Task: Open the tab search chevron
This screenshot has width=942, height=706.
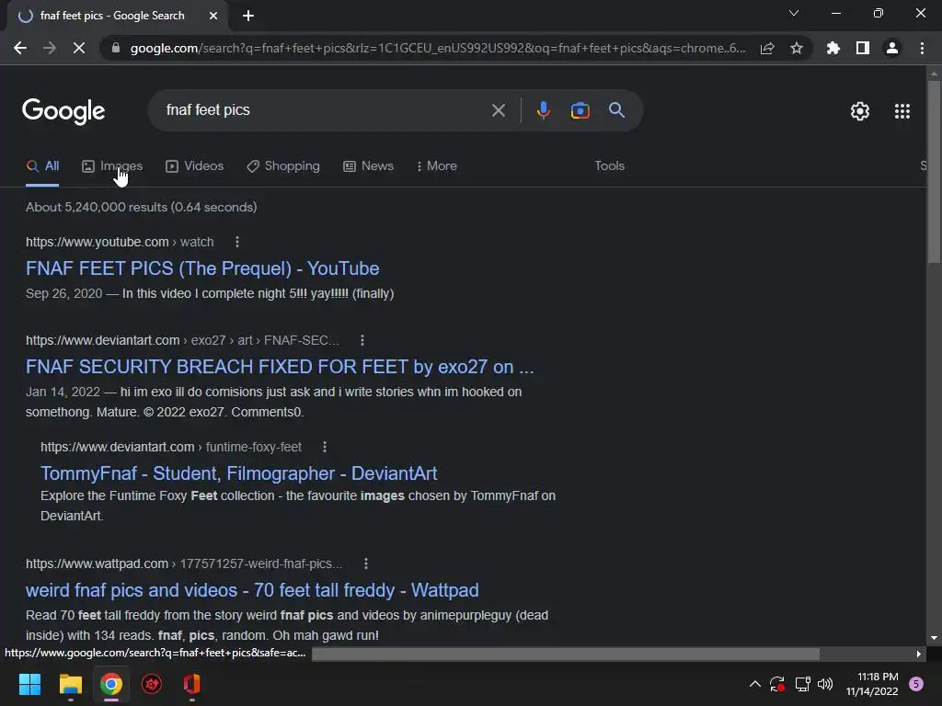Action: (x=794, y=13)
